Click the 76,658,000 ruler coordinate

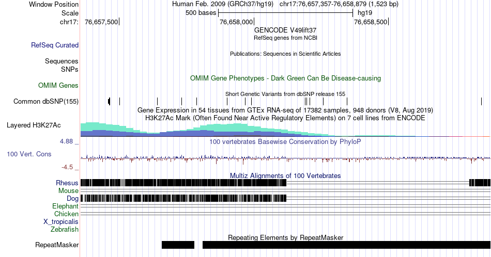click(236, 22)
